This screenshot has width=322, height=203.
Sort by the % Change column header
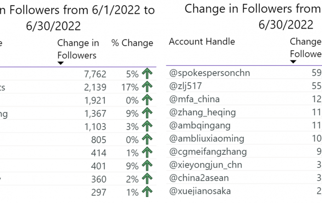(132, 43)
